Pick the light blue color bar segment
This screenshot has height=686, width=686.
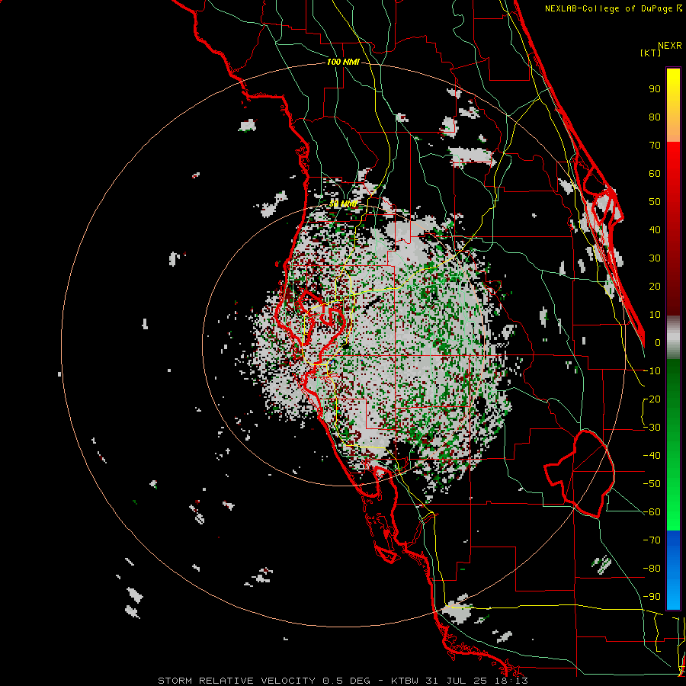point(673,591)
